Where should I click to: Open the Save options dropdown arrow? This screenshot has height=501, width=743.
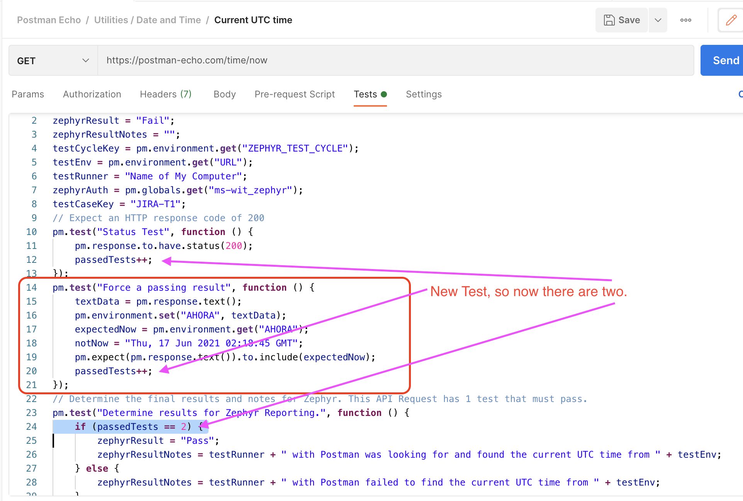tap(658, 20)
